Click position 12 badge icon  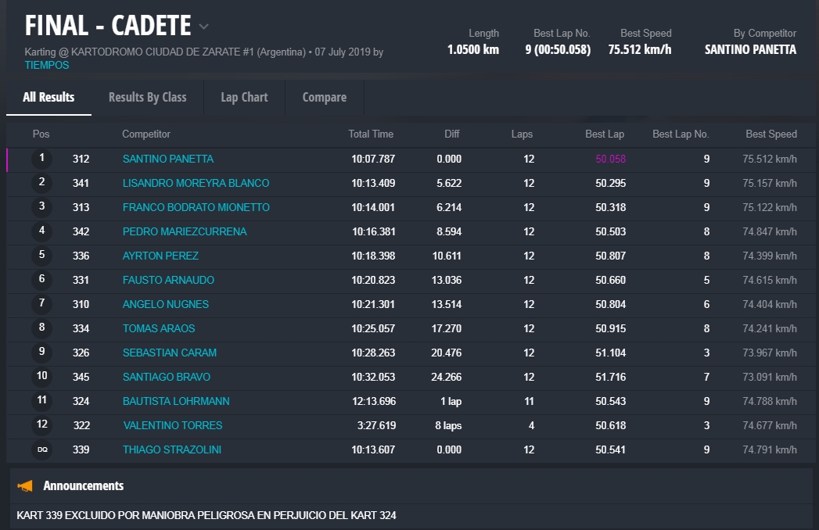42,425
